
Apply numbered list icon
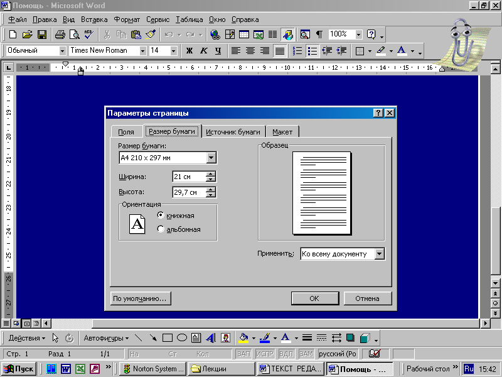pyautogui.click(x=297, y=51)
